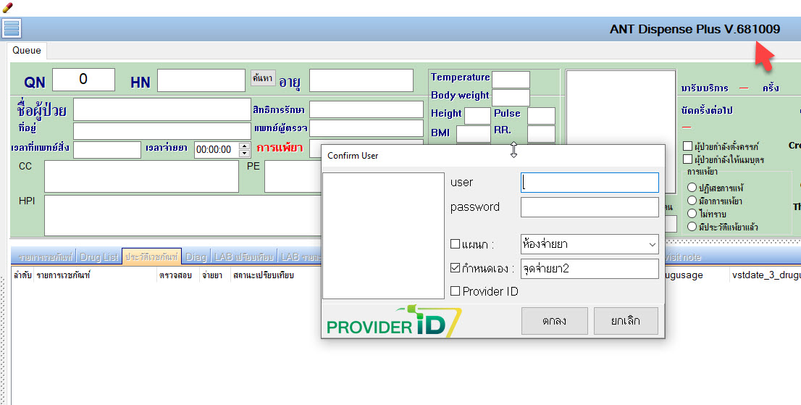Open the hamburger menu icon at top-left
Viewport: 801px width, 405px height.
coord(12,28)
